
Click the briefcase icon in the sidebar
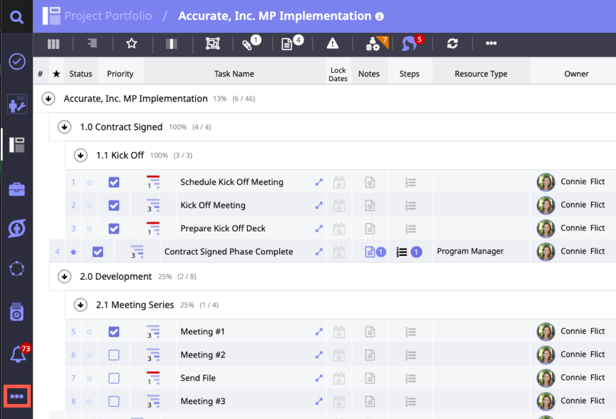point(17,189)
